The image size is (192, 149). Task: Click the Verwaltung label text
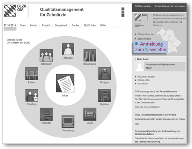coord(68,131)
